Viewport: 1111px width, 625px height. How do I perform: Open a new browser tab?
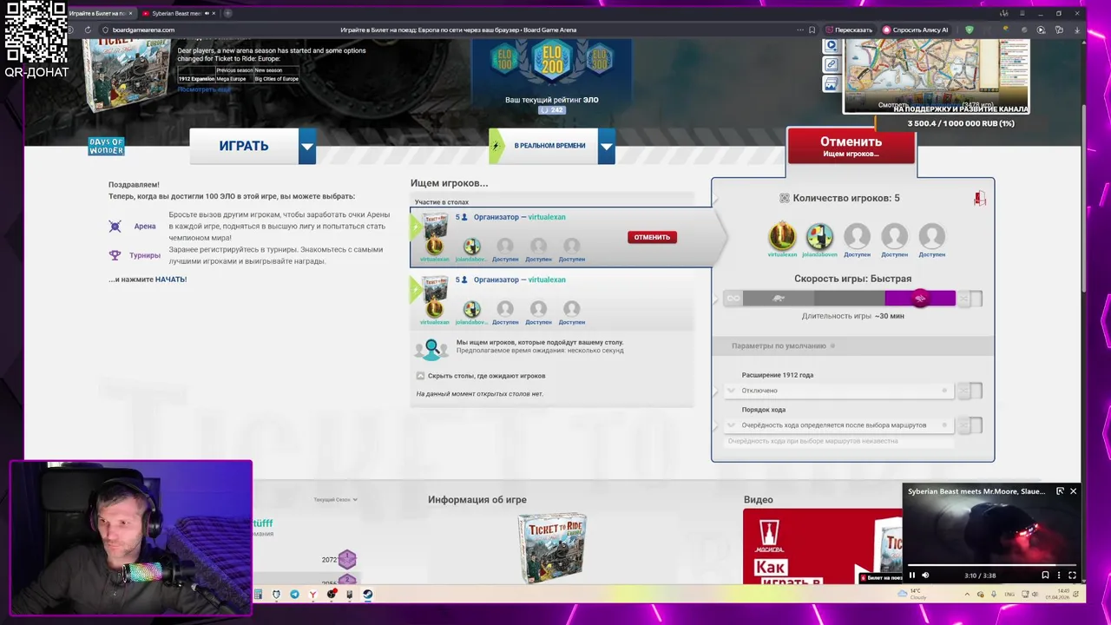pos(227,13)
